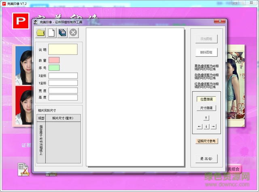Select 尺寸微调 mode

click(x=206, y=108)
